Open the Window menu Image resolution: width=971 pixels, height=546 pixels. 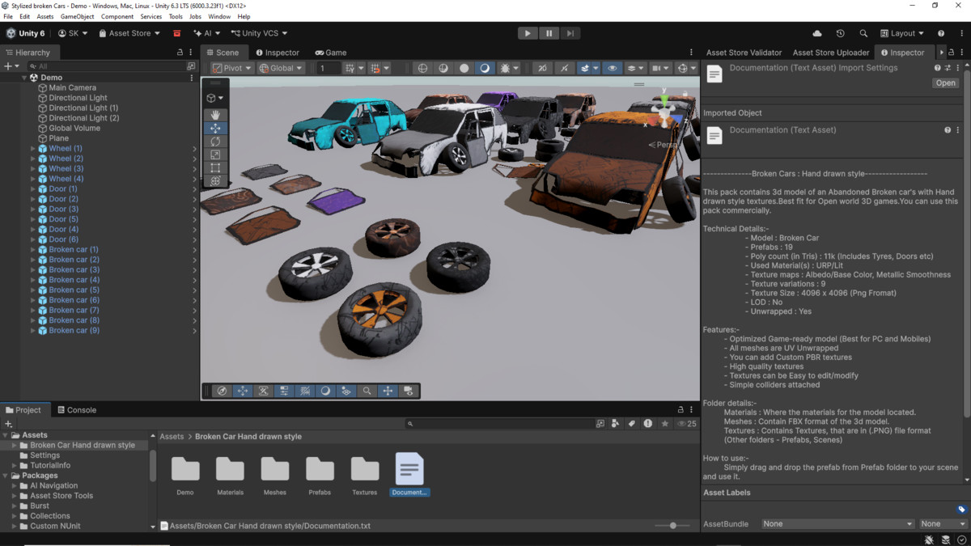[x=219, y=16]
